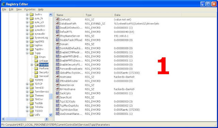218x128 pixels.
Task: Expand the TrkWks tree node
Action: click(x=27, y=107)
